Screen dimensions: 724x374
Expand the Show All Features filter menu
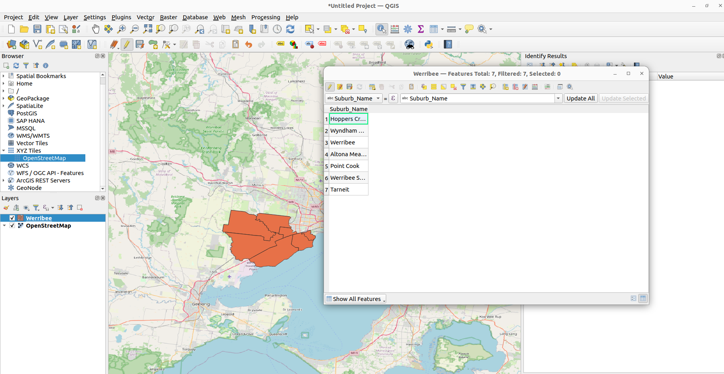pyautogui.click(x=356, y=299)
